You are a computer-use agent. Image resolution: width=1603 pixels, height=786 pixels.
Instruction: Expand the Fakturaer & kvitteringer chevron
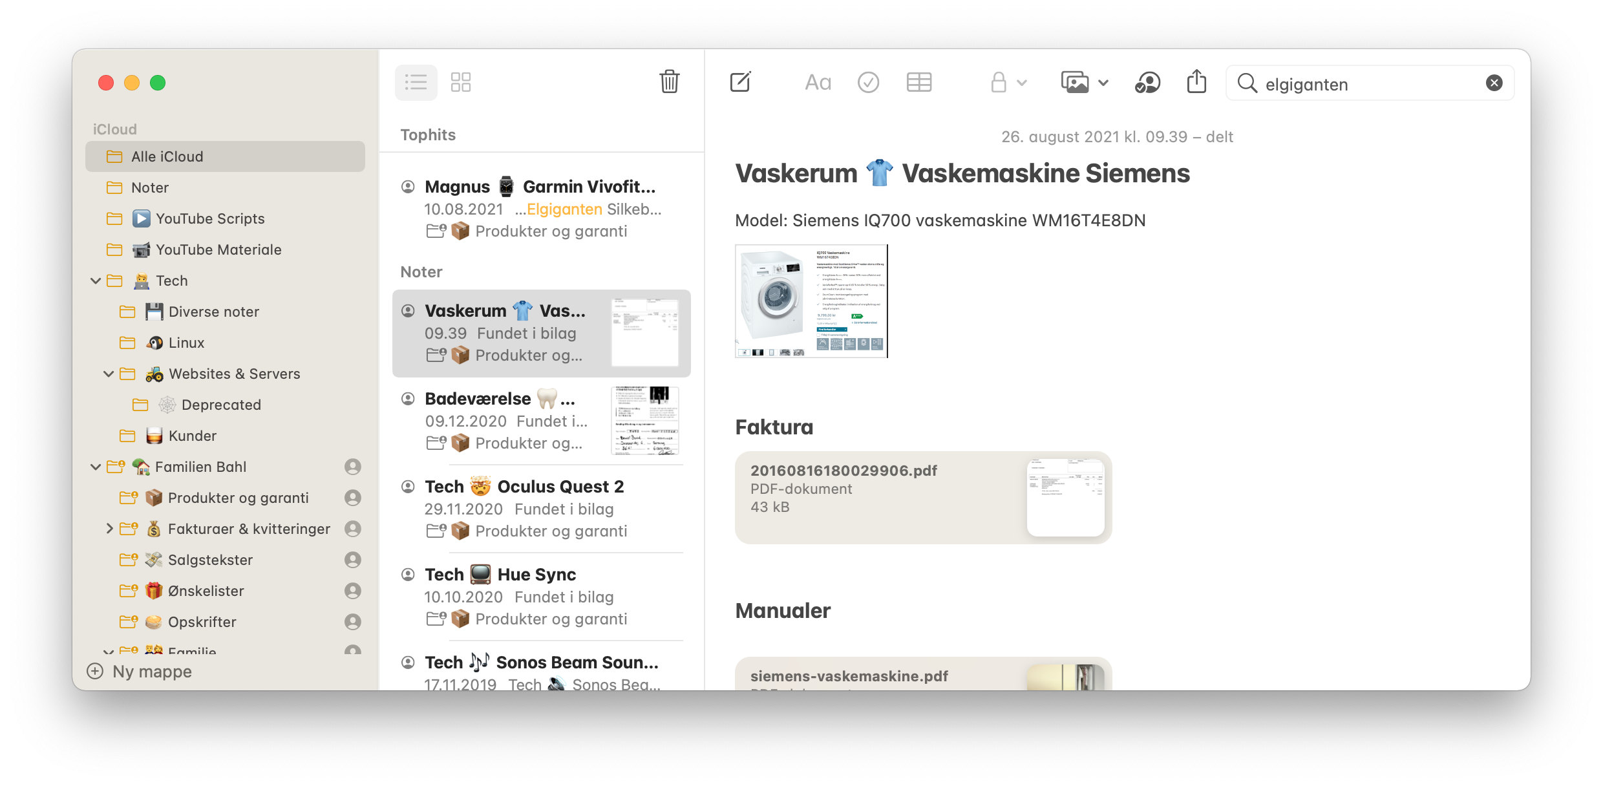coord(109,529)
